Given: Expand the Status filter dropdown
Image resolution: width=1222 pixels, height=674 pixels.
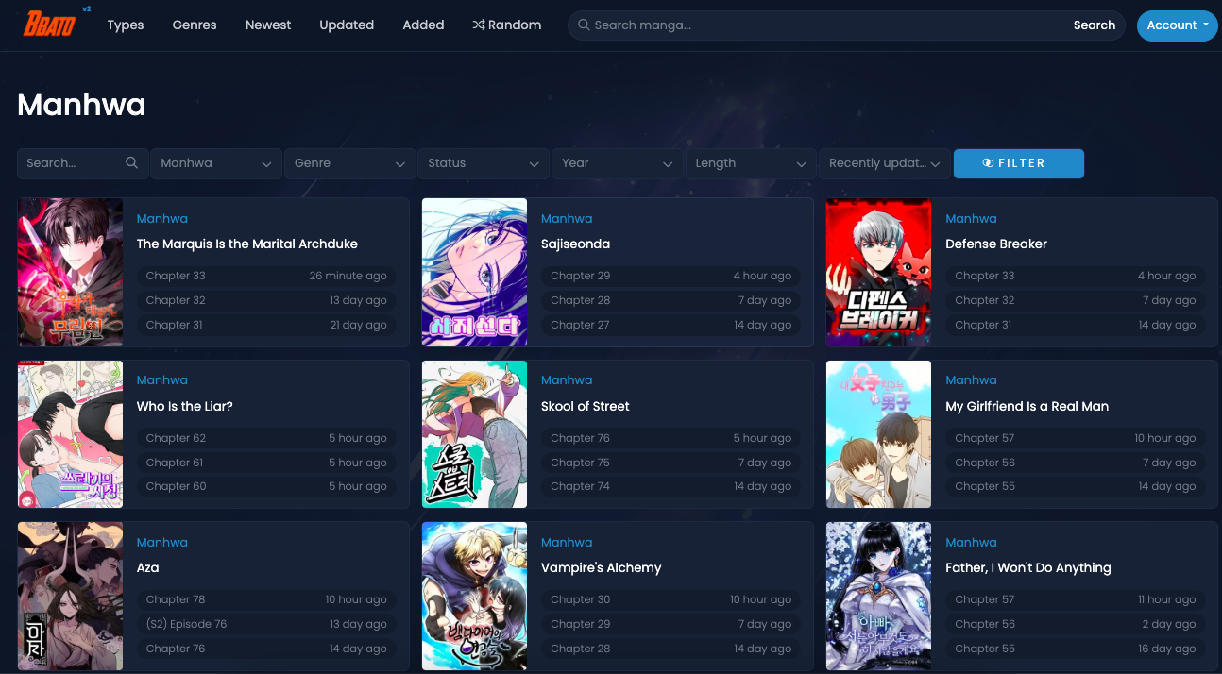Looking at the screenshot, I should (x=483, y=163).
